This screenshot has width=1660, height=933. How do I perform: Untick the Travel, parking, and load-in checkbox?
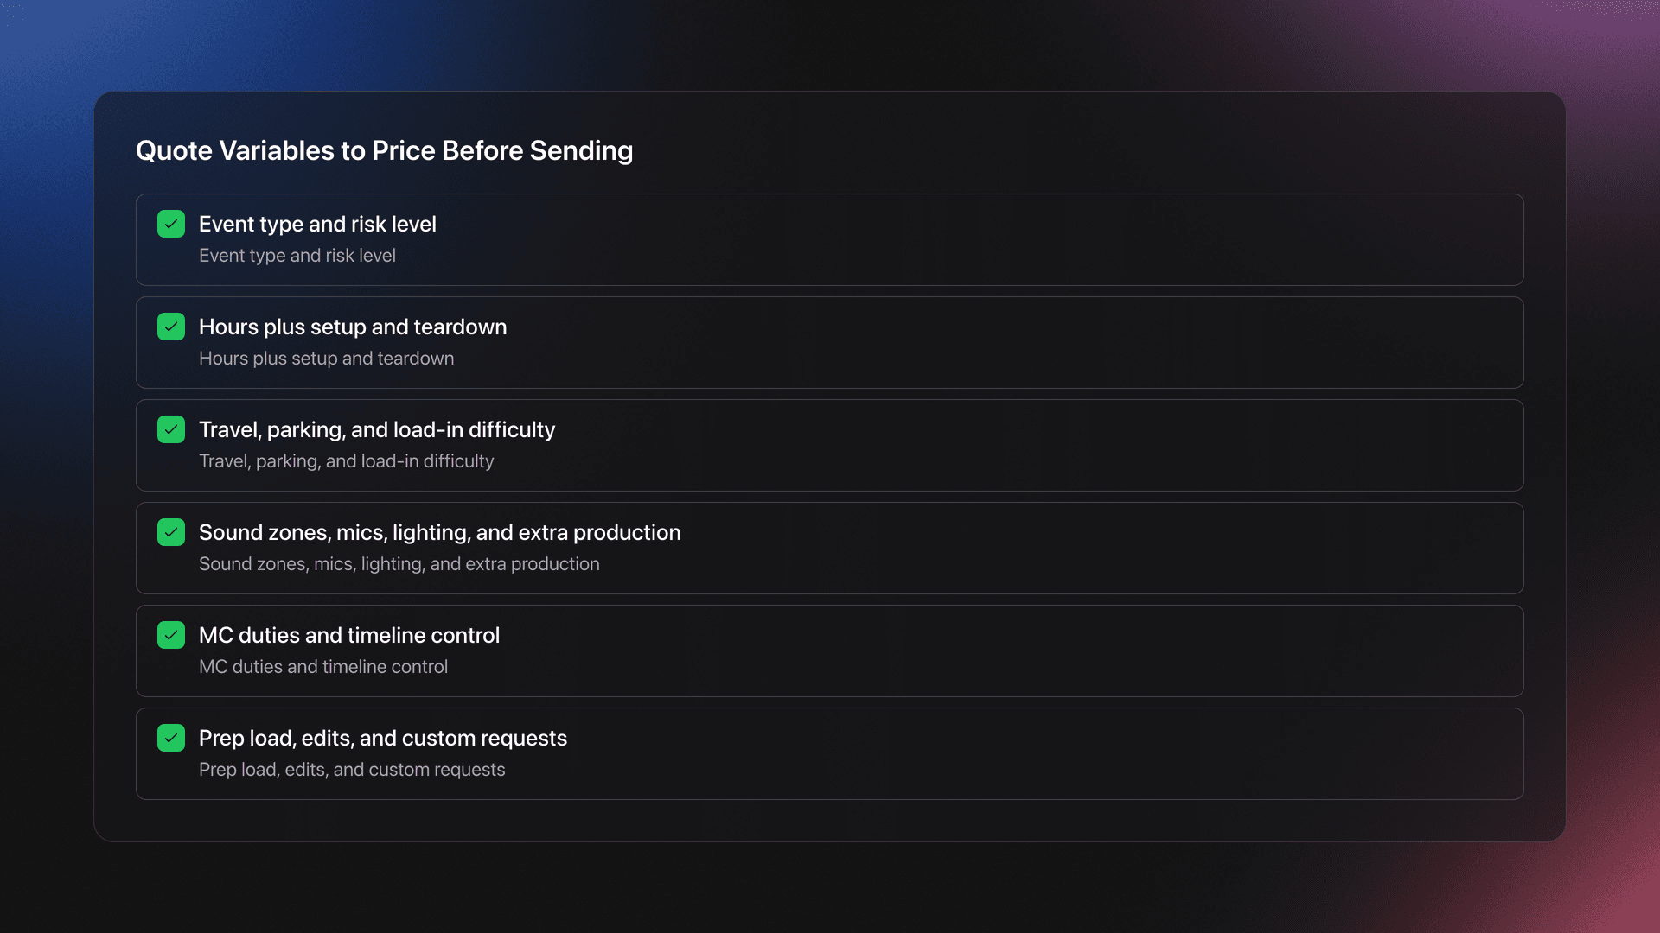(x=171, y=429)
